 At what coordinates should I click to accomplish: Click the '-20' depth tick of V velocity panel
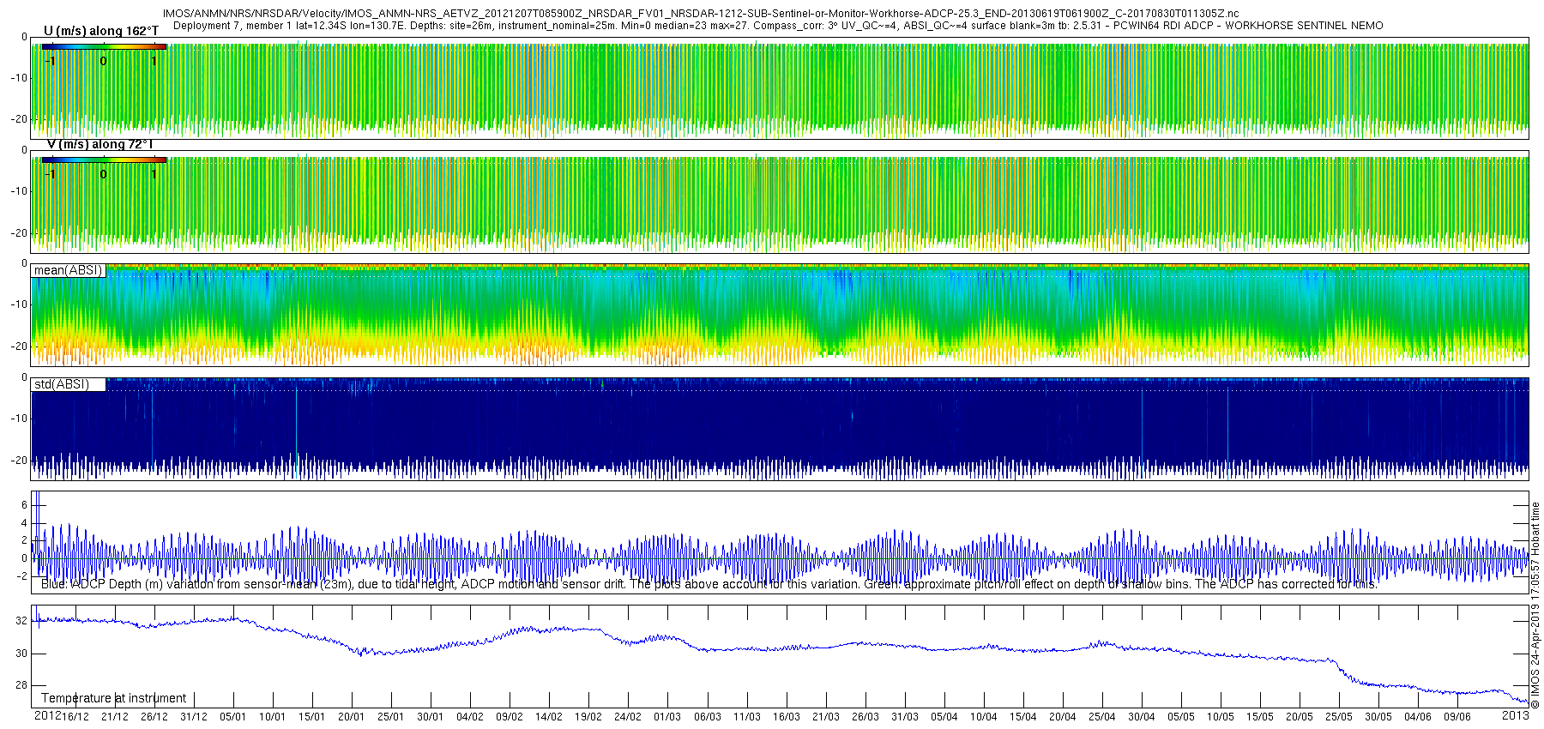[19, 233]
